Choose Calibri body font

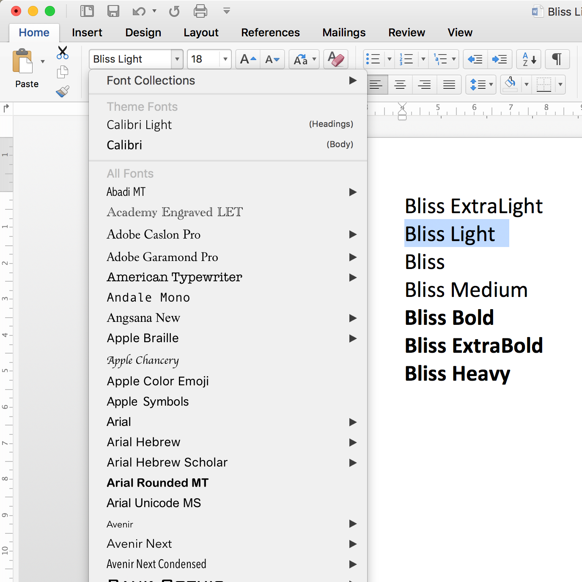pyautogui.click(x=228, y=145)
